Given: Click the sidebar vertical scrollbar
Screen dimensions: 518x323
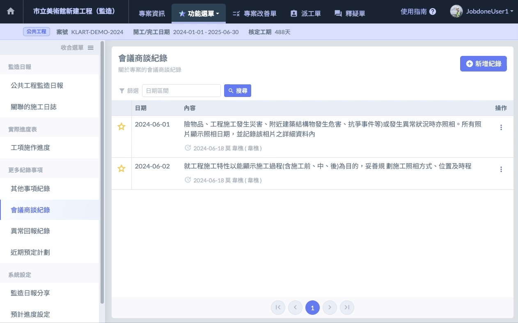Looking at the screenshot, I should [102, 173].
